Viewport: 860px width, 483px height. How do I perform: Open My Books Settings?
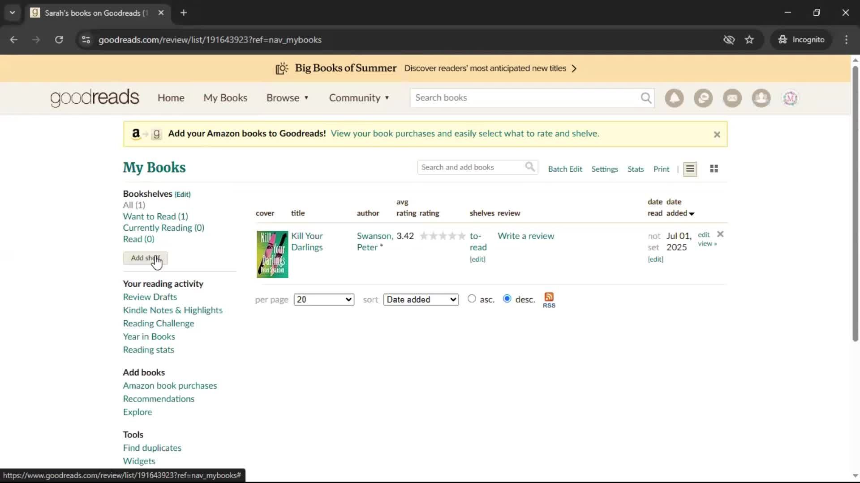(604, 169)
